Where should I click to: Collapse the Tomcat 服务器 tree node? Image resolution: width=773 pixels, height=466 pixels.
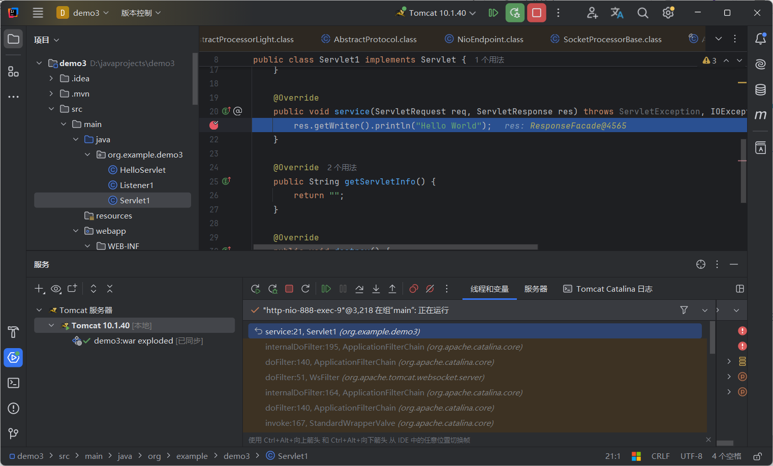[x=39, y=310]
